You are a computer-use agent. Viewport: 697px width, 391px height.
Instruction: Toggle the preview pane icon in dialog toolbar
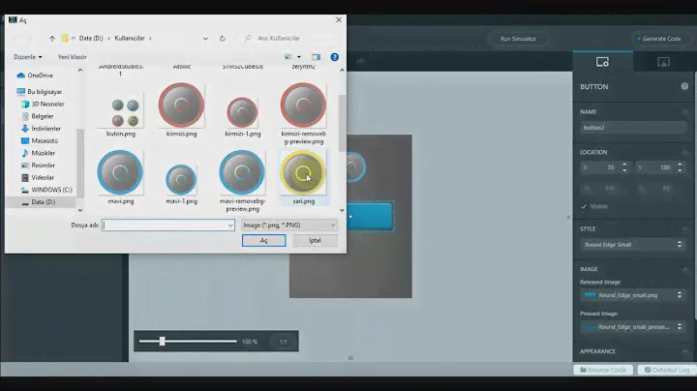315,57
